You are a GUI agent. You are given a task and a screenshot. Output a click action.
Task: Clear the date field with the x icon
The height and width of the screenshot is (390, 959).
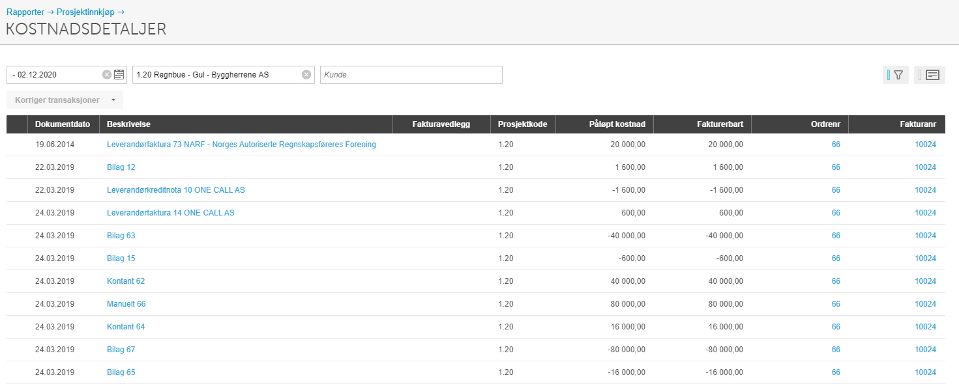(107, 75)
